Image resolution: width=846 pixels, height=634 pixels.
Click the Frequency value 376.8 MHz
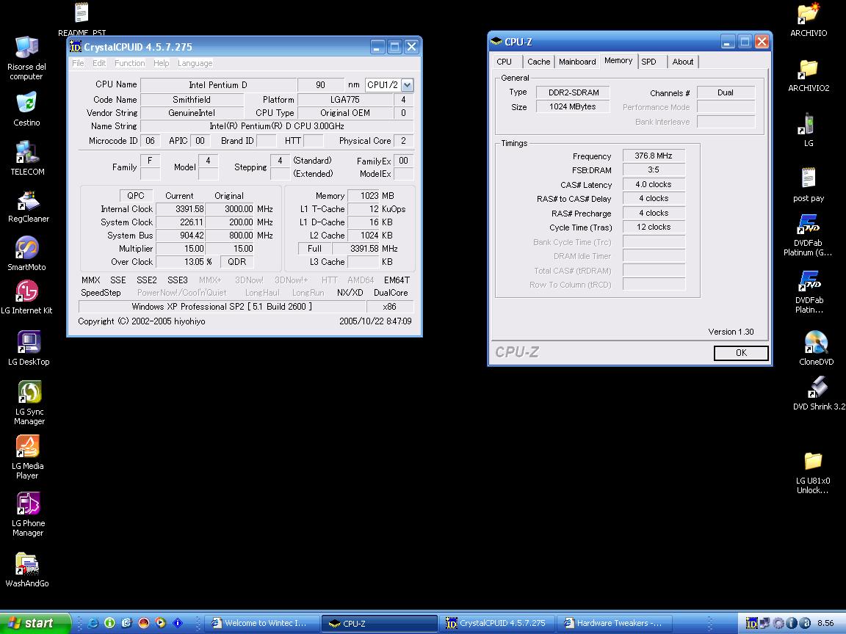pos(654,156)
